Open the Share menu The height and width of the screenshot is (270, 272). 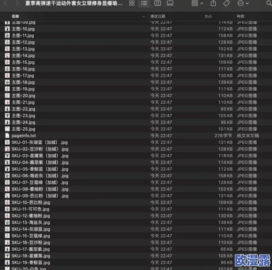[x=213, y=3]
